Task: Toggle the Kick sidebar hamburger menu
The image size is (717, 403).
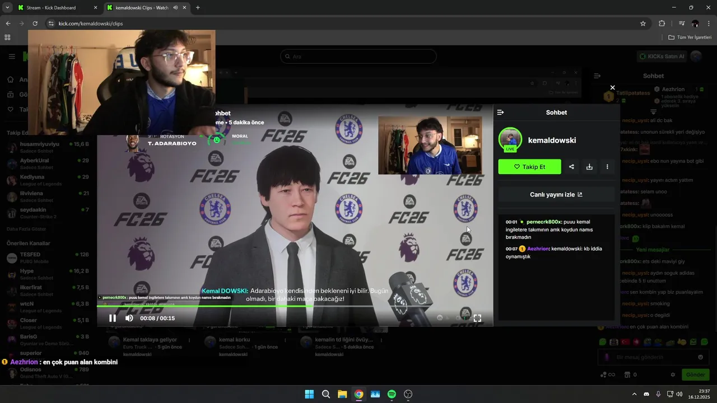Action: pyautogui.click(x=12, y=57)
